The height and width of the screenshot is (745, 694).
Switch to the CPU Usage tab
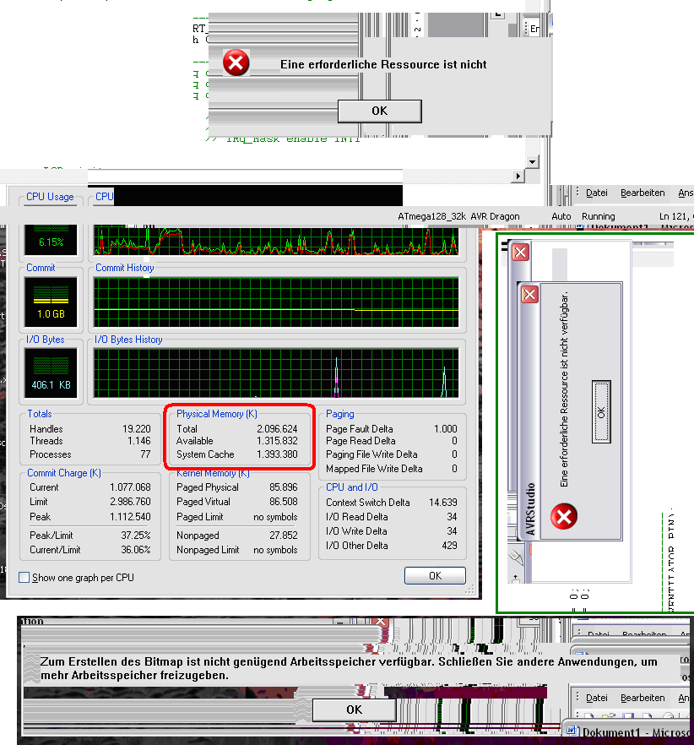49,196
